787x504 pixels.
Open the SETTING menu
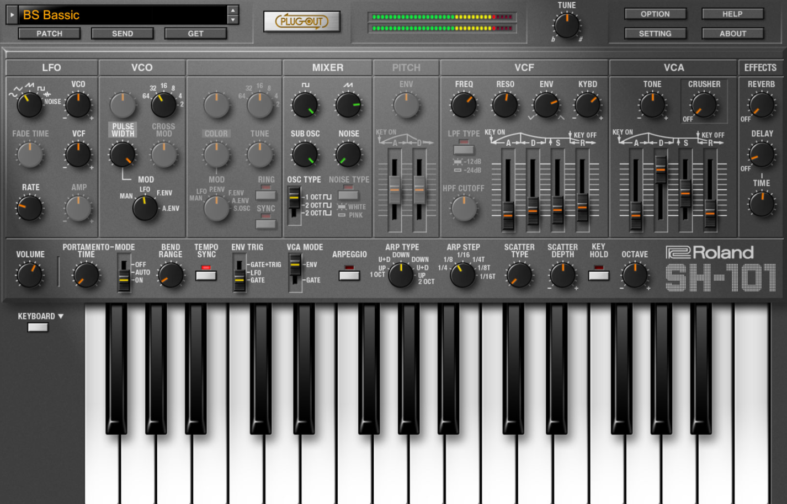coord(655,33)
